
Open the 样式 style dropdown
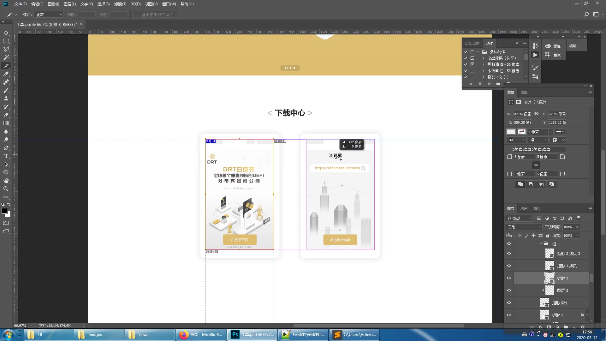[49, 15]
